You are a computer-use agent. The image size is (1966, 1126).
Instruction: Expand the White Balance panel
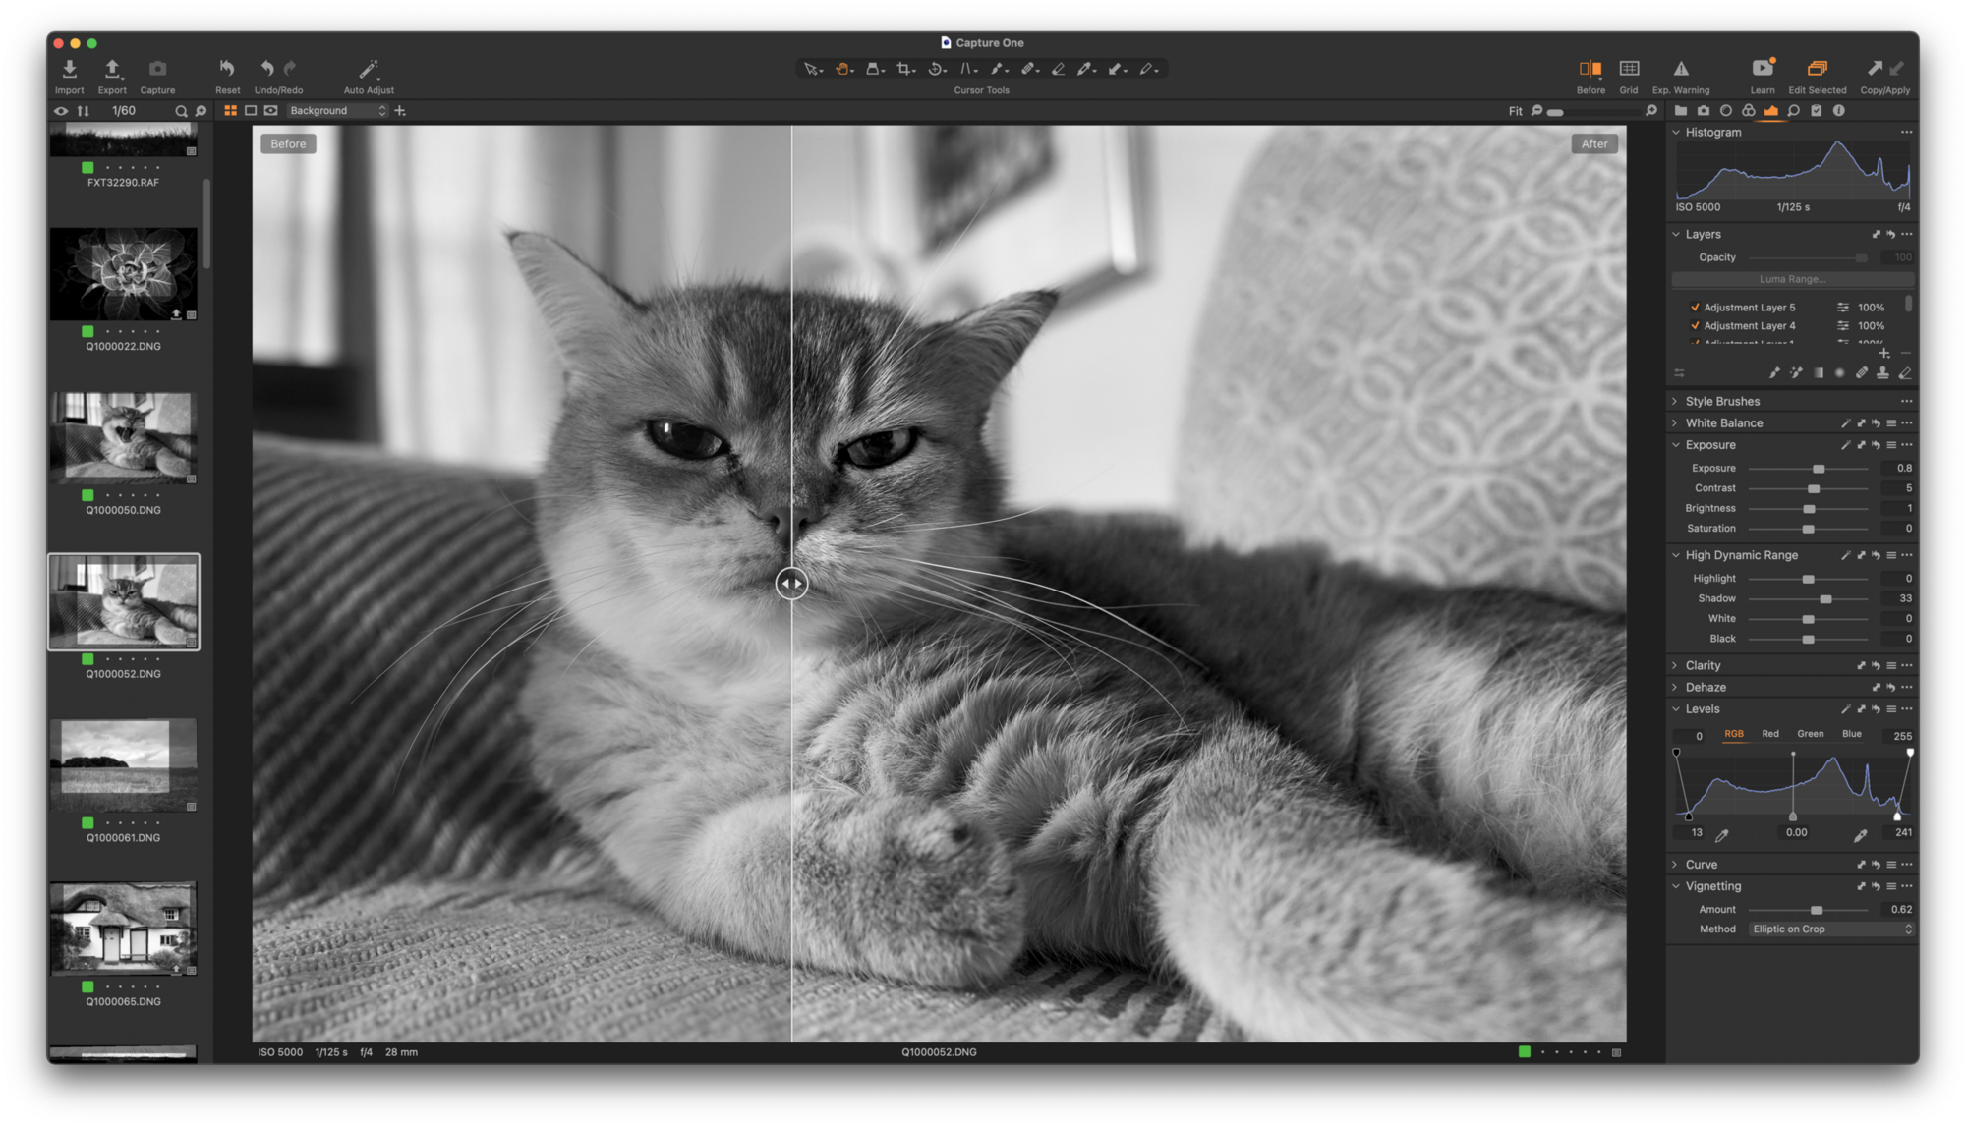(x=1676, y=423)
